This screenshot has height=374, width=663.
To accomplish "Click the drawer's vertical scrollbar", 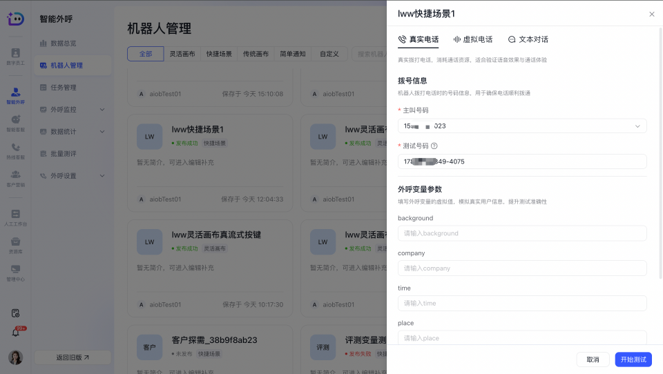I will point(660,152).
